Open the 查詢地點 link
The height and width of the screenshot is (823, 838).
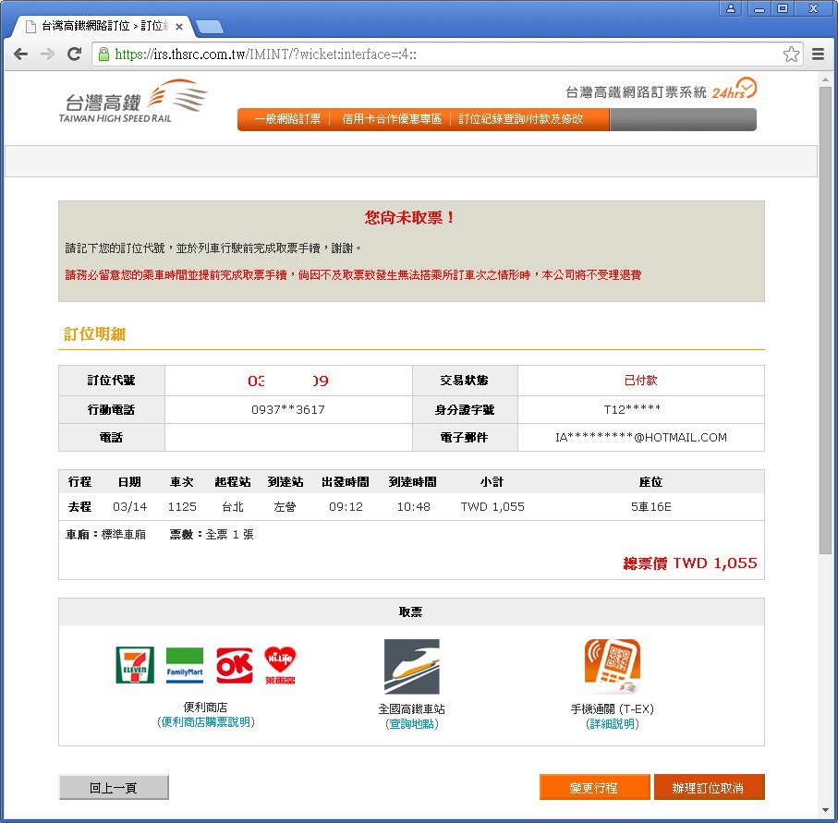pyautogui.click(x=411, y=724)
